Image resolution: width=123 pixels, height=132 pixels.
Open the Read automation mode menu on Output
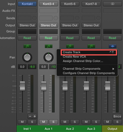[x=113, y=38]
